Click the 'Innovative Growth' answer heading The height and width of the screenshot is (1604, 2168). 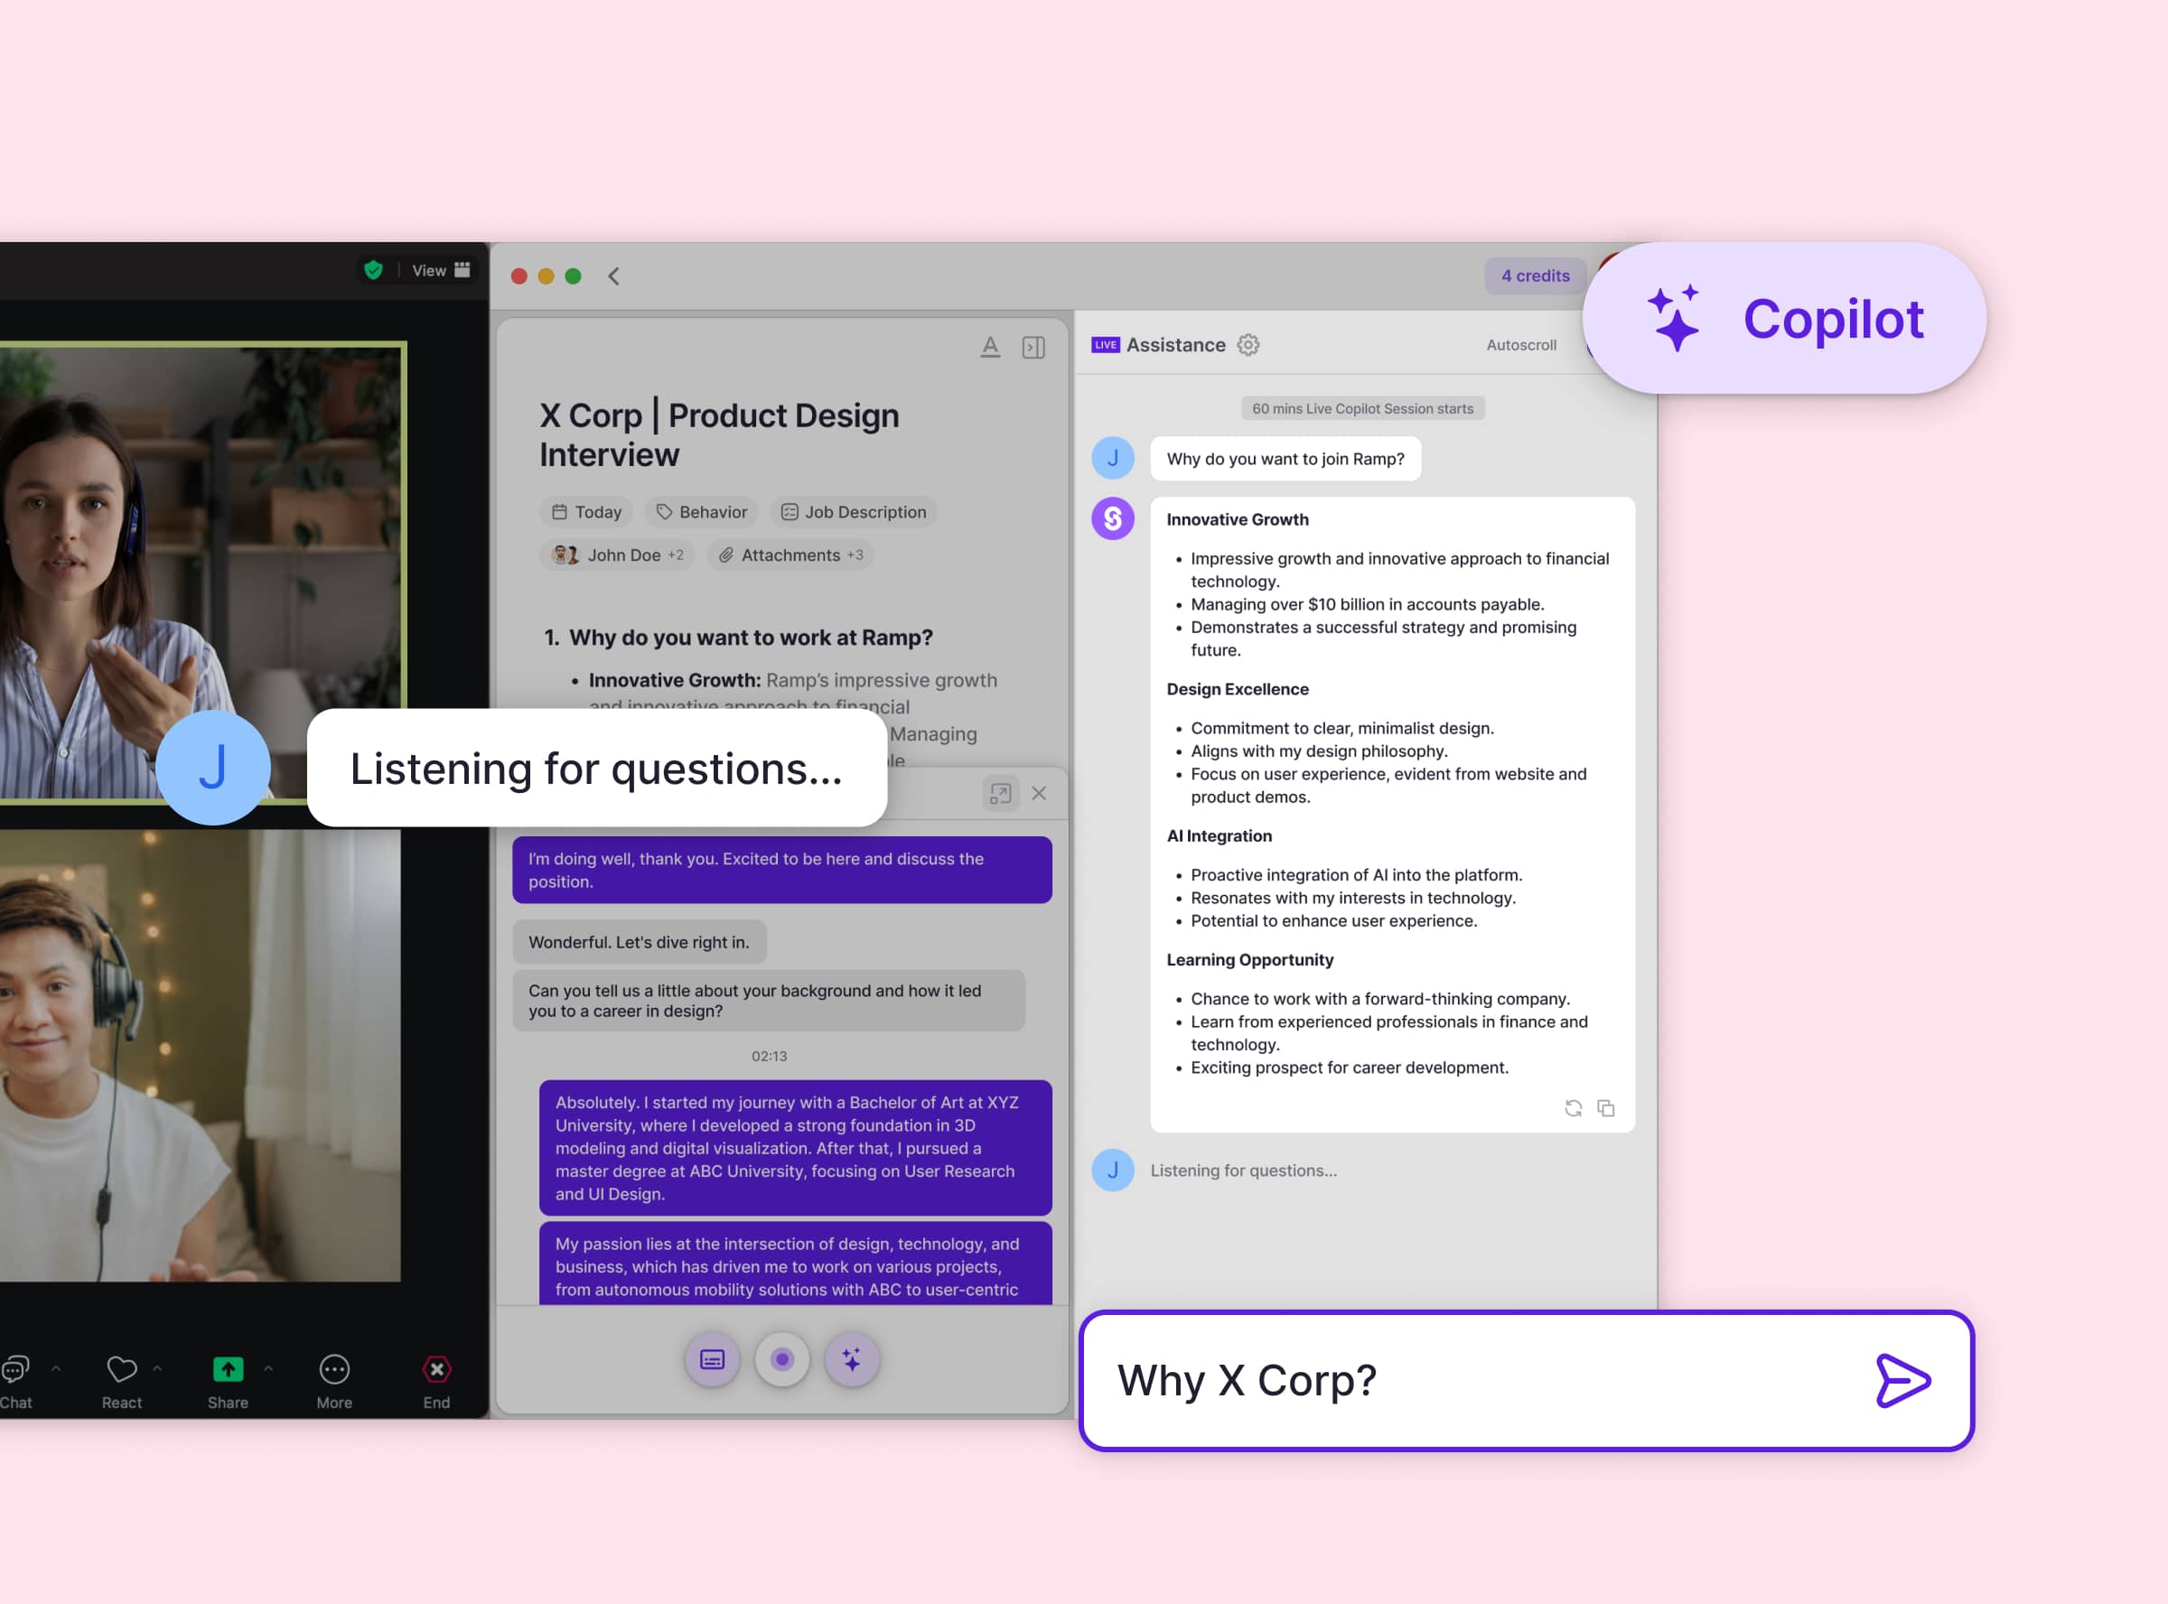point(1237,519)
